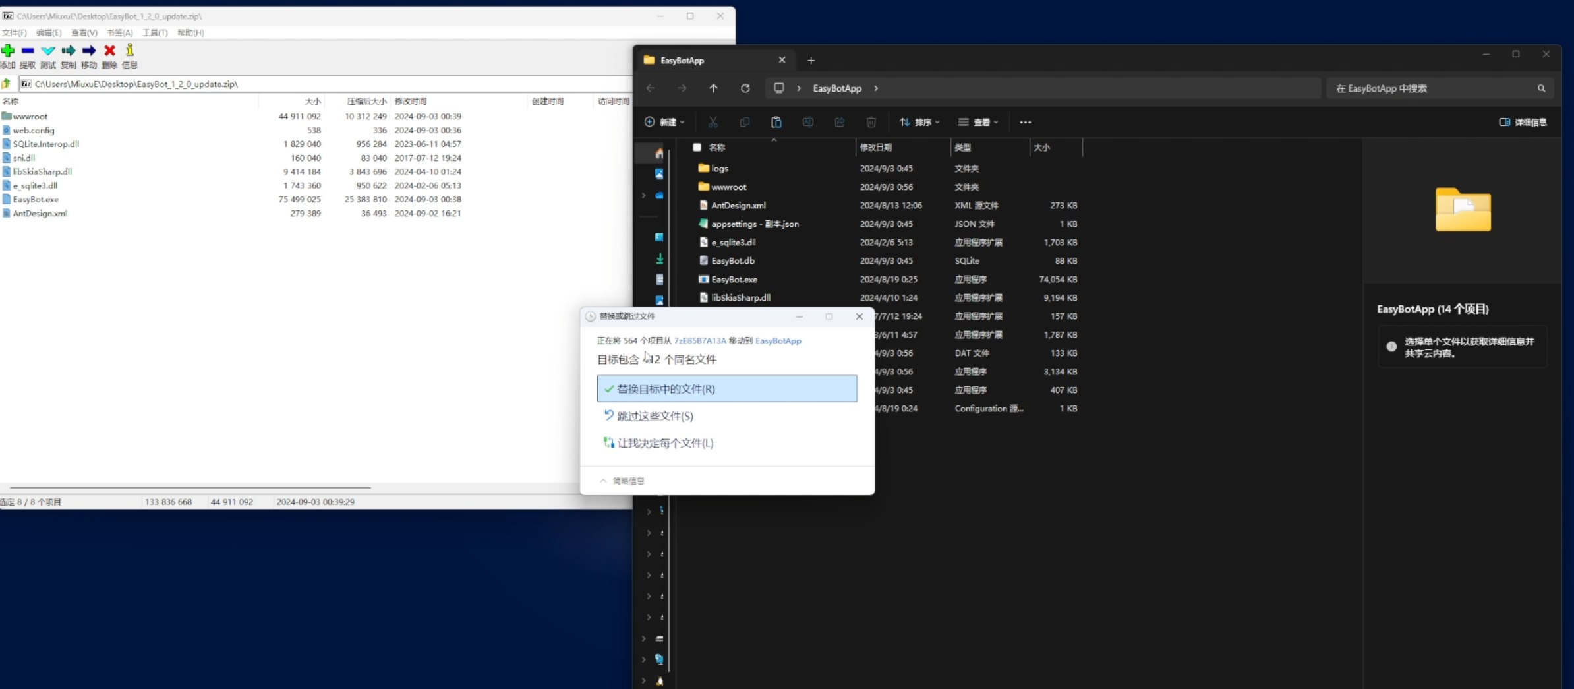This screenshot has width=1574, height=689.
Task: Click the horizontal scrollbar in 7-Zip list
Action: tap(190, 488)
